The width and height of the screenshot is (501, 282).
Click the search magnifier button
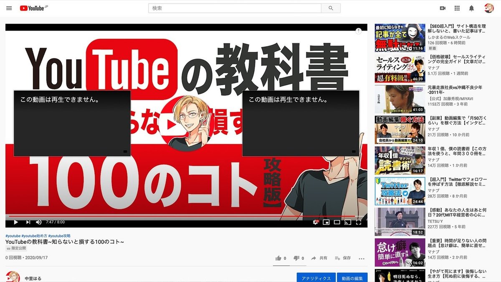(x=331, y=8)
